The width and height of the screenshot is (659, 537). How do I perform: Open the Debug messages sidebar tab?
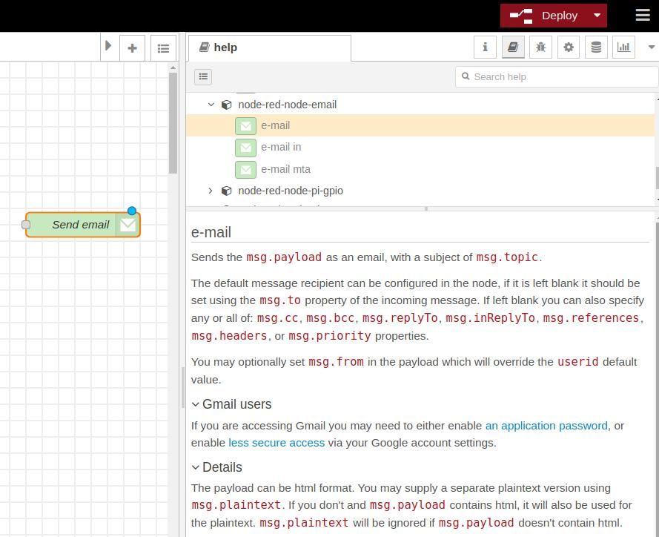coord(540,47)
